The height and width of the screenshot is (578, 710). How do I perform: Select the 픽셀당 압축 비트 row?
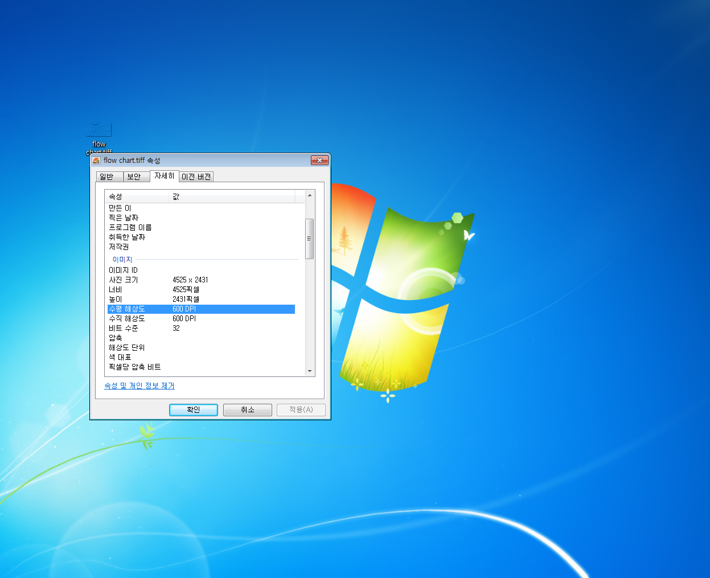click(201, 367)
